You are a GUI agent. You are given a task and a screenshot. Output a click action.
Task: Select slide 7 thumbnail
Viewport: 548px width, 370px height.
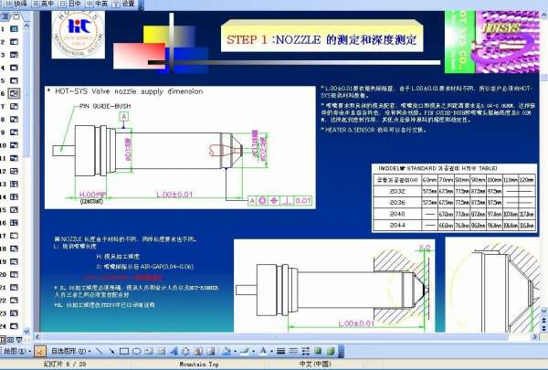click(14, 106)
